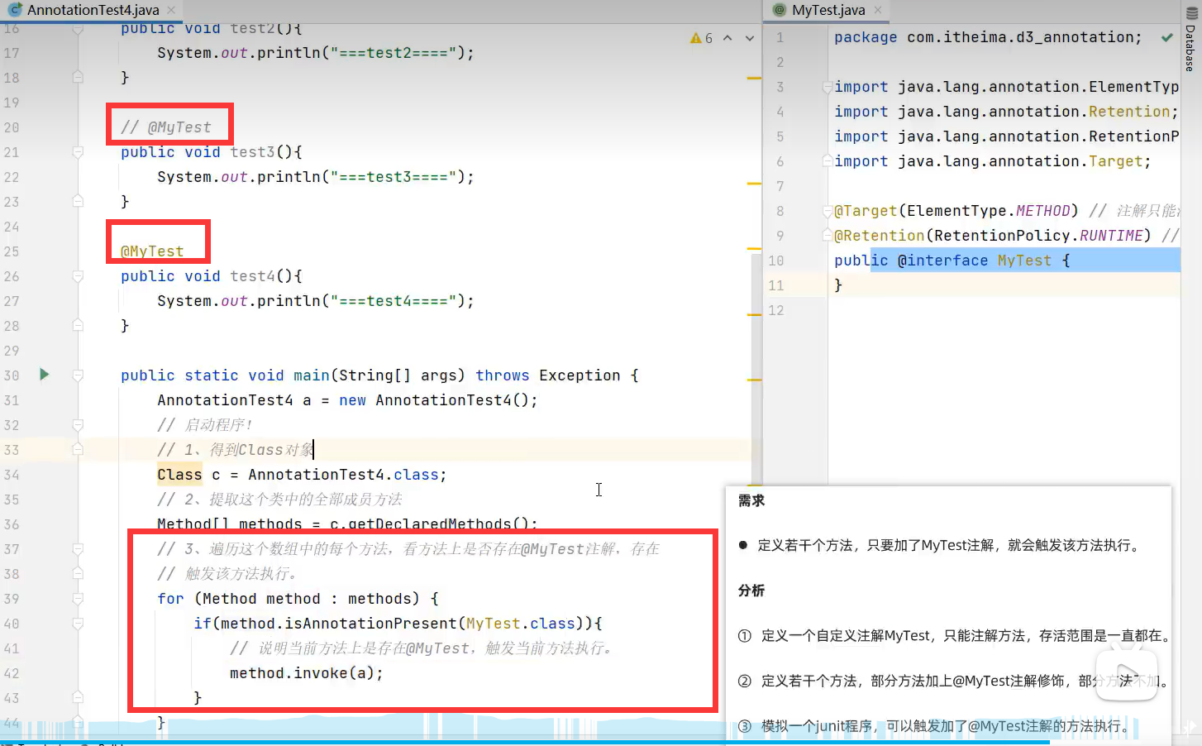Click 'MyTest' name on line 10 declaration

pyautogui.click(x=1024, y=261)
